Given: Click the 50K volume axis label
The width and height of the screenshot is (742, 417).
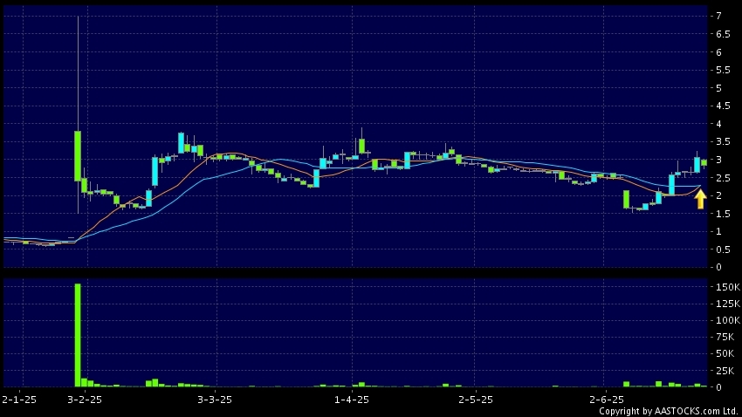Looking at the screenshot, I should [x=725, y=353].
